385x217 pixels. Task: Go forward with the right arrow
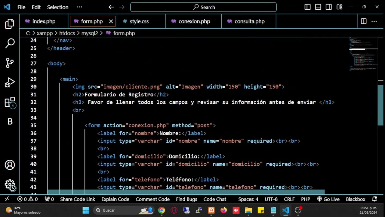pos(122,7)
